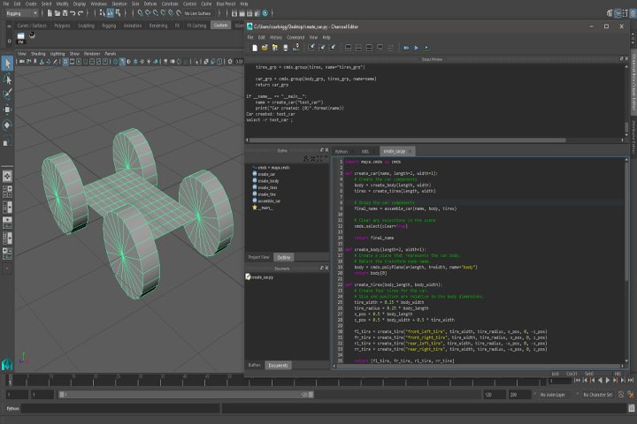This screenshot has width=637, height=424.
Task: Click the range slider end handle near 120
Action: pos(311,394)
